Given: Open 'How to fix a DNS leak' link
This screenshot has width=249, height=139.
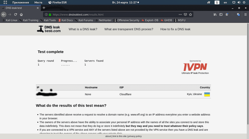Looking at the screenshot, I should click(175, 29).
